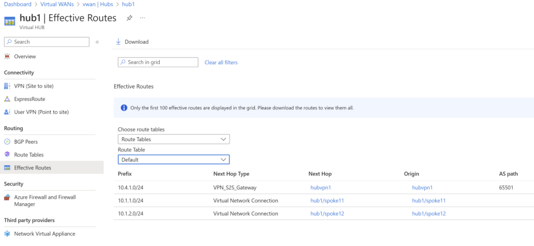This screenshot has height=246, width=534.
Task: Click the ExpressRoute triangle icon
Action: (7, 99)
